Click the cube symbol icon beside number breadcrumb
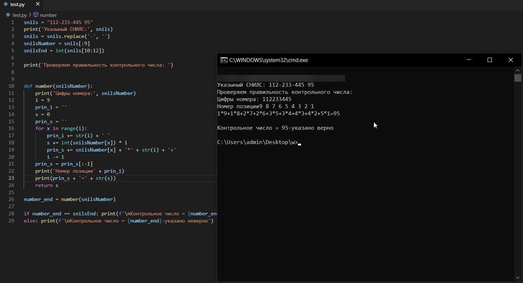This screenshot has width=523, height=283. click(36, 15)
